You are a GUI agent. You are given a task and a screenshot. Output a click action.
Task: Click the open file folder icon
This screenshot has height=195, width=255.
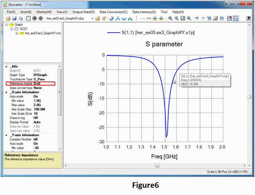8,18
